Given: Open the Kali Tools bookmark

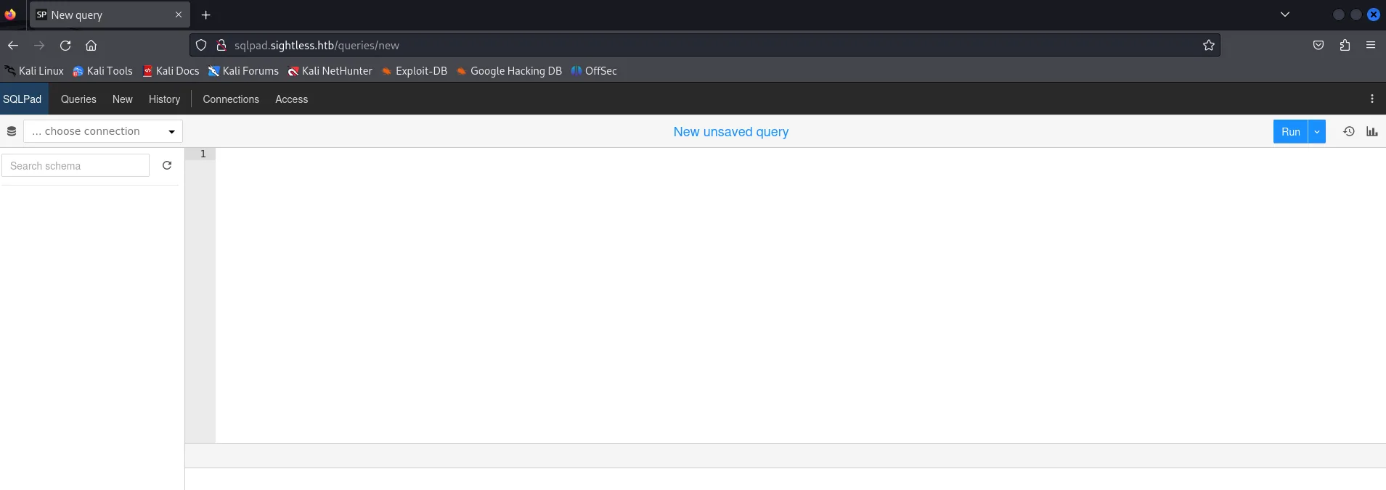Looking at the screenshot, I should (x=102, y=70).
